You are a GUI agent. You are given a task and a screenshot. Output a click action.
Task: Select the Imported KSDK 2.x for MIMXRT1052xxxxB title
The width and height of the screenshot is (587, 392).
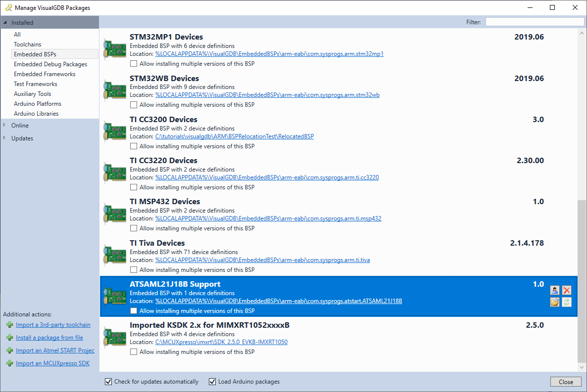pos(210,325)
